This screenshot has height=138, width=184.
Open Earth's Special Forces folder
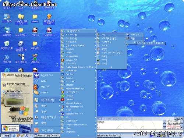[x=78, y=125]
